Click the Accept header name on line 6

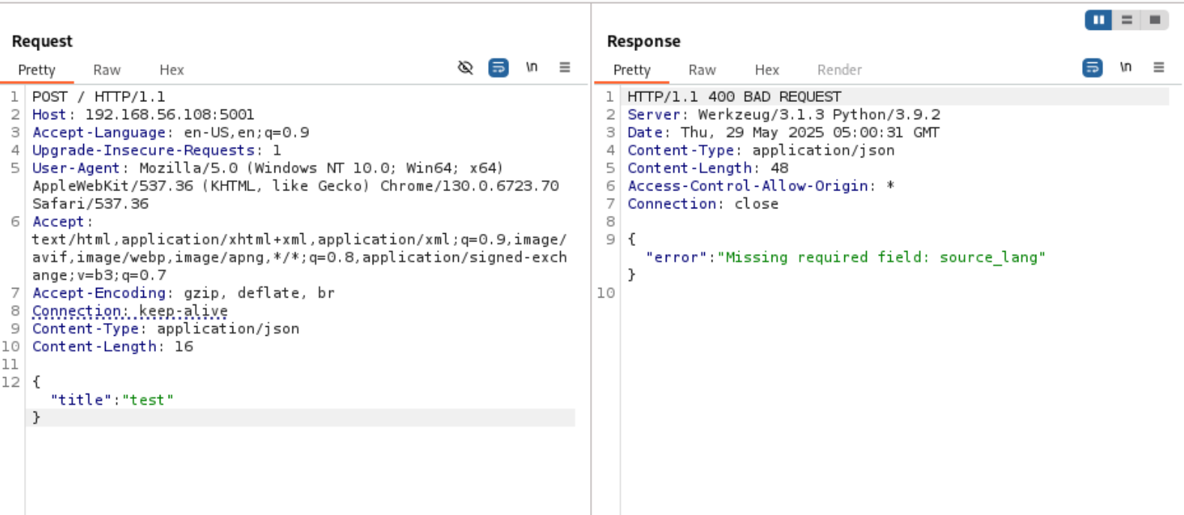click(58, 222)
